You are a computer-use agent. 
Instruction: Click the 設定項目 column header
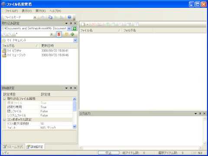coord(21,94)
